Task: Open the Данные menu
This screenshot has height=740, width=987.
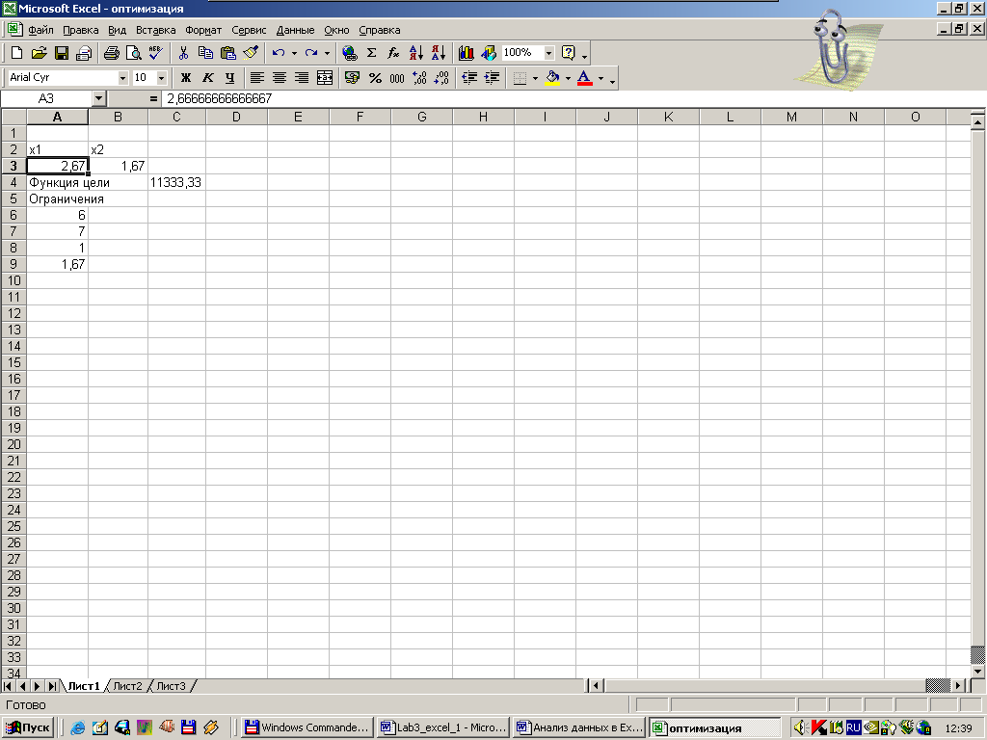Action: [x=295, y=30]
